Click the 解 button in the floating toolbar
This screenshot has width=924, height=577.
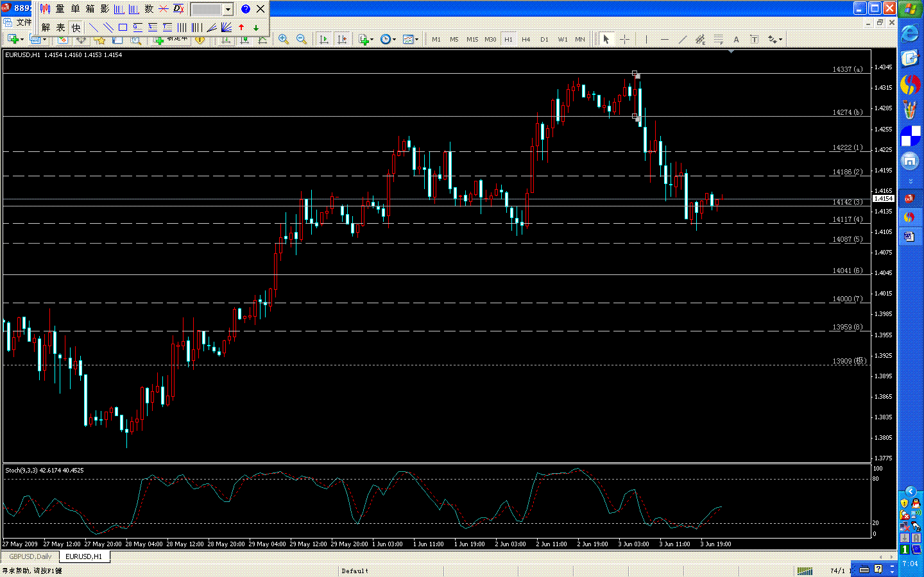click(x=46, y=28)
